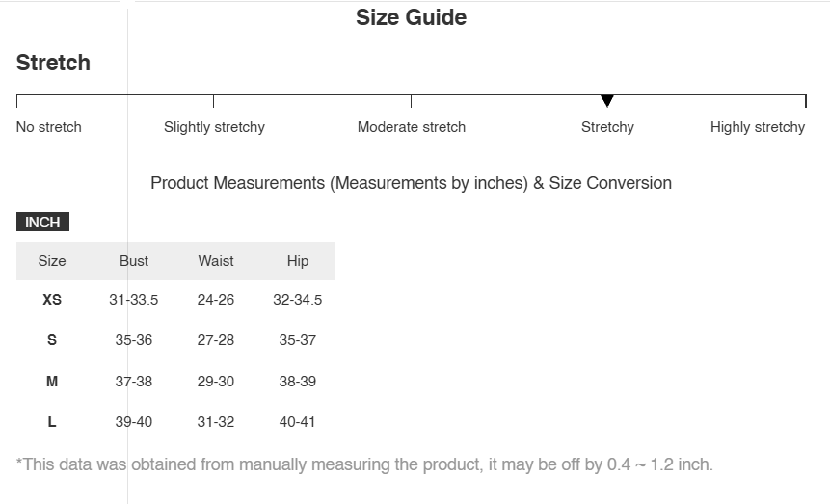Click the 'Stretchy' scale label
This screenshot has width=830, height=504.
click(607, 127)
